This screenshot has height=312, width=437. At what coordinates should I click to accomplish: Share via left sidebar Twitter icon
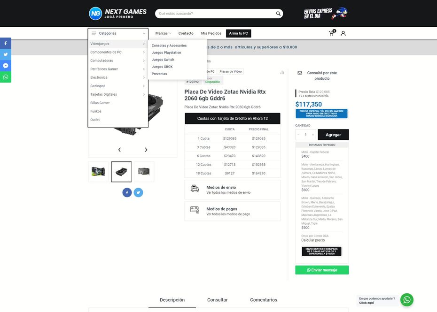click(6, 54)
